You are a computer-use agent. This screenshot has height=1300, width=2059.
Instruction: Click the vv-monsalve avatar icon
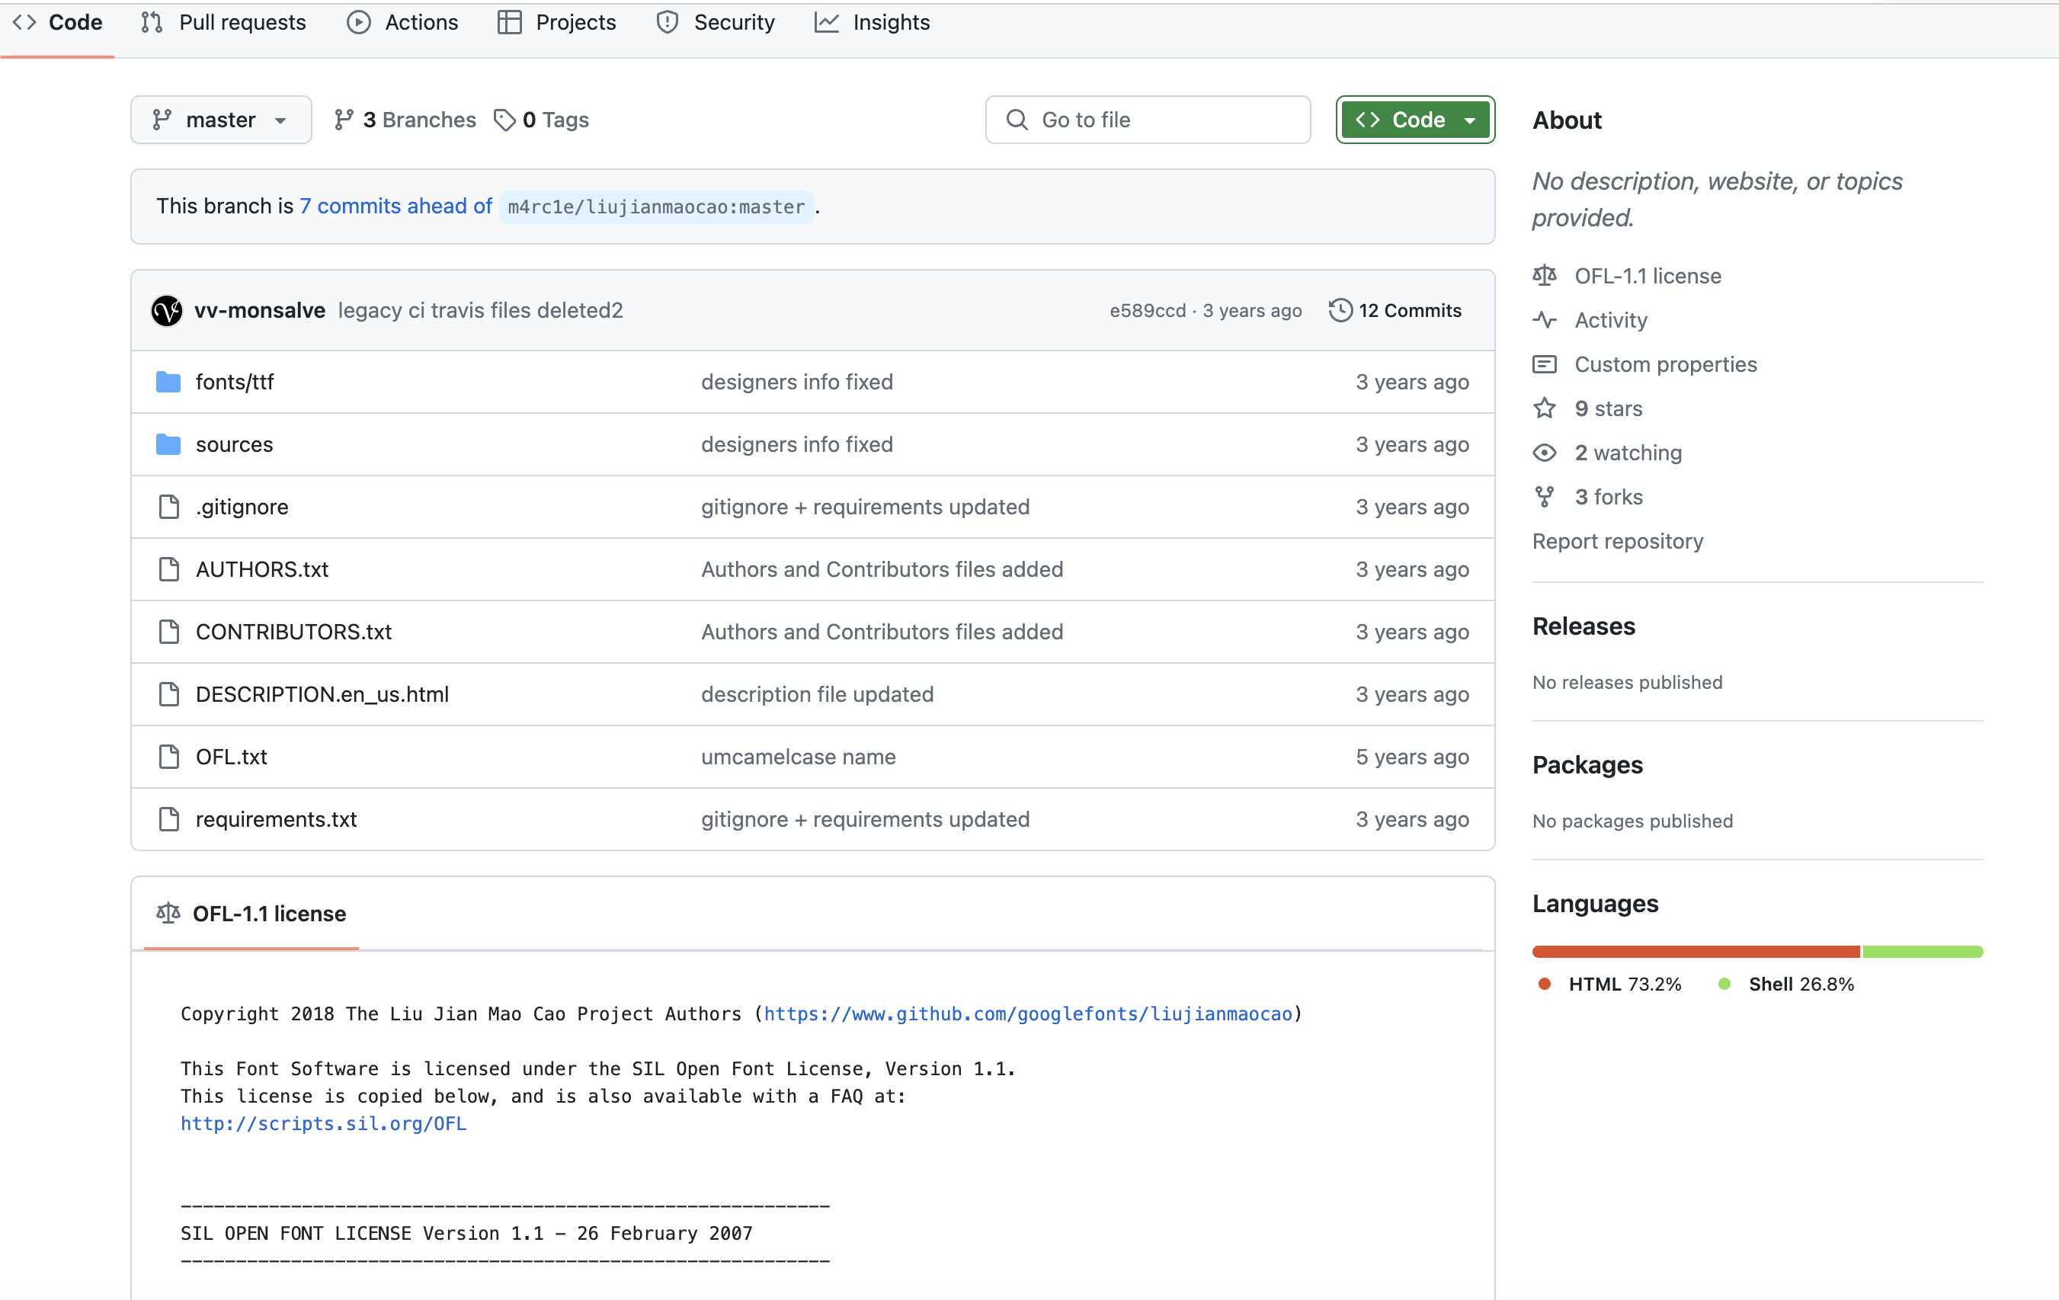pos(167,310)
